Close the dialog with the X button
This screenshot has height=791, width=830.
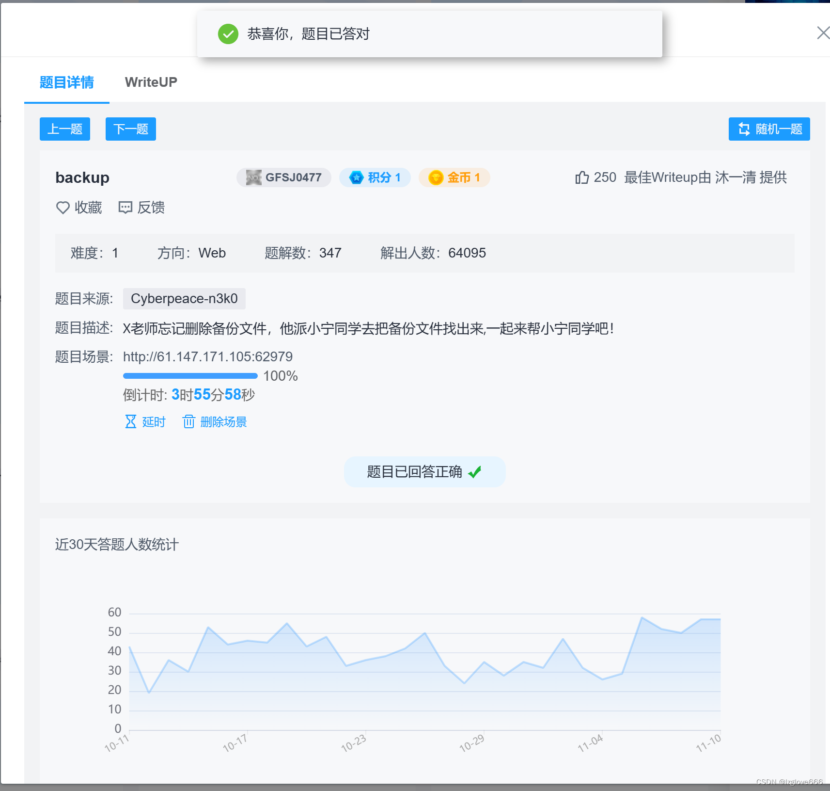(823, 32)
